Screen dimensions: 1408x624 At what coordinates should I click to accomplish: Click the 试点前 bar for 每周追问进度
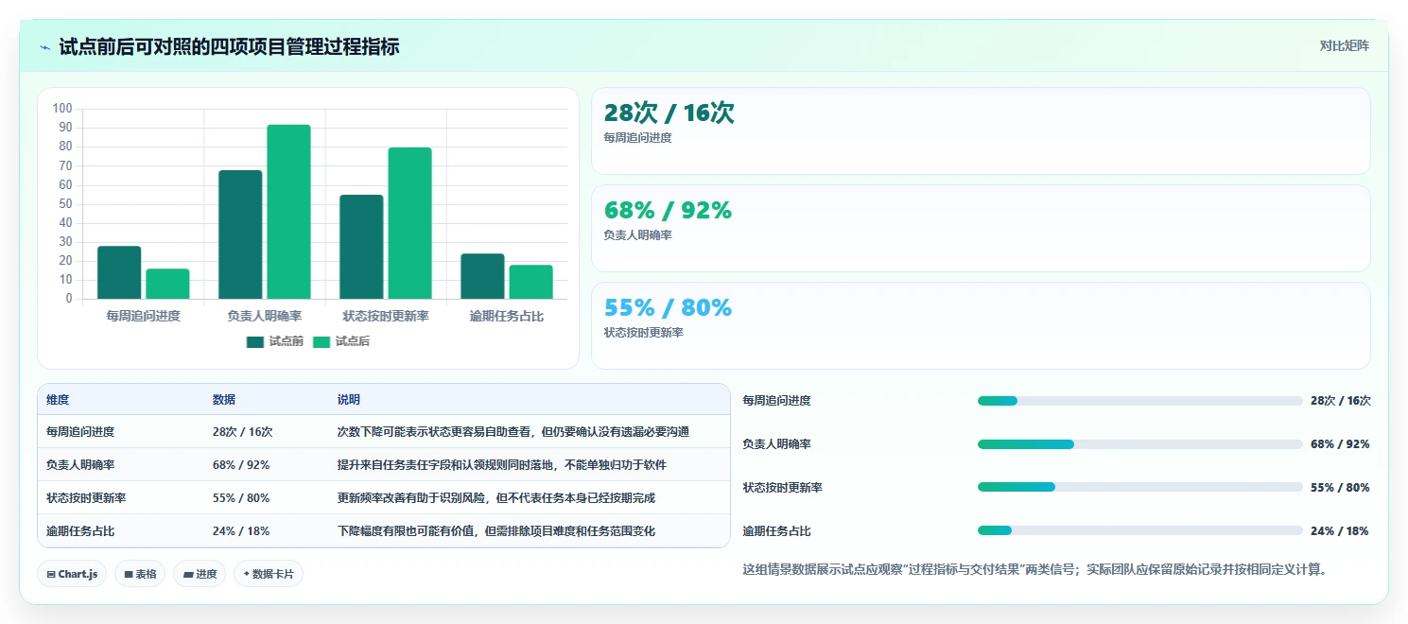click(x=119, y=272)
